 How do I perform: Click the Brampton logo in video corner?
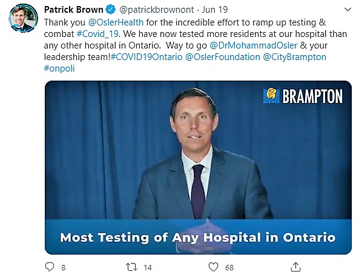303,96
